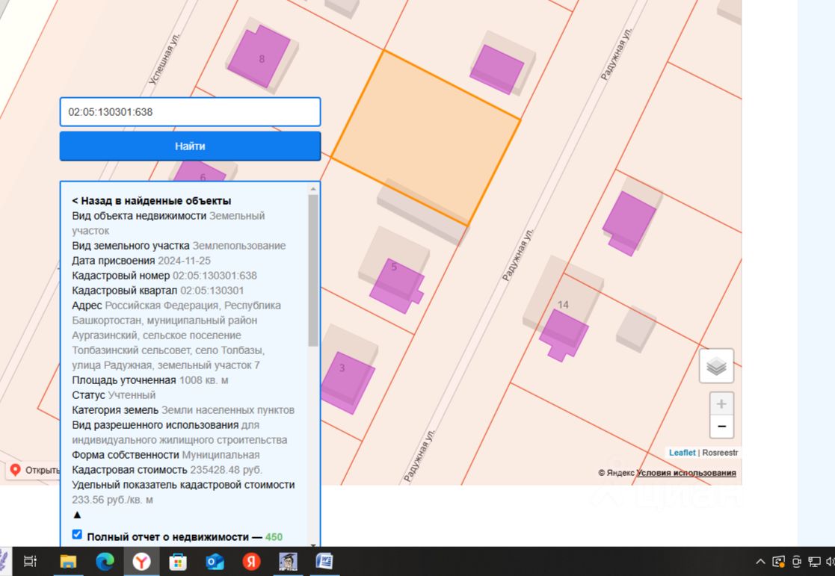Image resolution: width=835 pixels, height=576 pixels.
Task: Click Категория земель Земли населенных пунктов
Action: pyautogui.click(x=183, y=410)
